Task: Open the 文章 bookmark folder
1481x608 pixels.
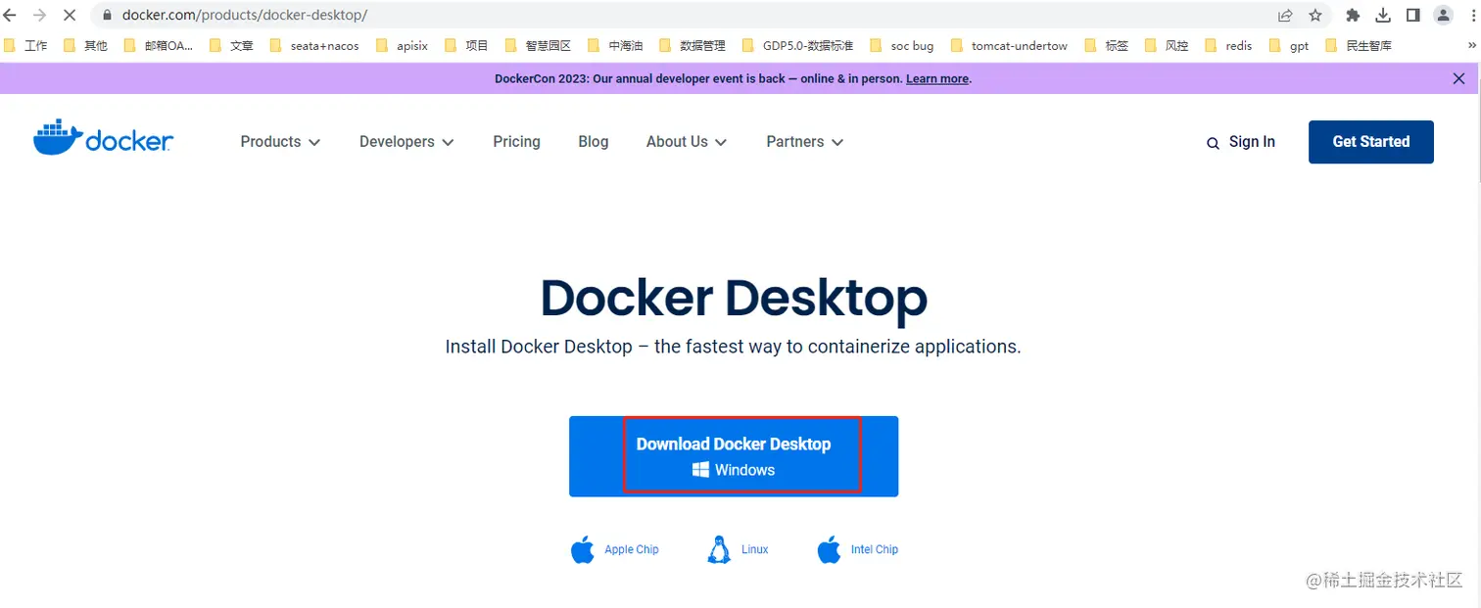Action: pos(232,45)
